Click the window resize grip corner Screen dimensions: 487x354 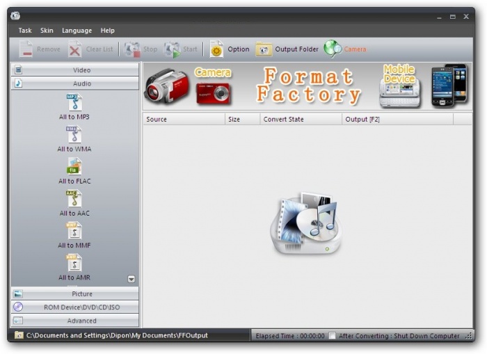click(x=468, y=336)
